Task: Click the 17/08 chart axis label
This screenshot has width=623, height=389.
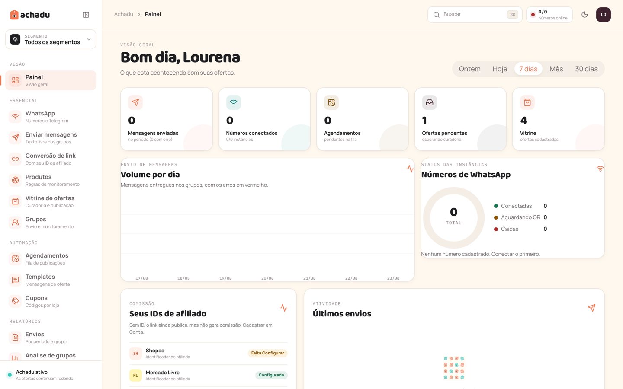Action: [x=141, y=278]
